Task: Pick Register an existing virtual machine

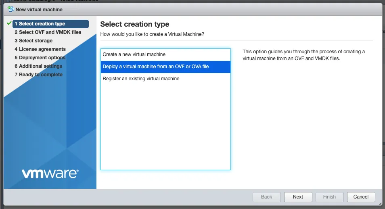Action: tap(141, 79)
